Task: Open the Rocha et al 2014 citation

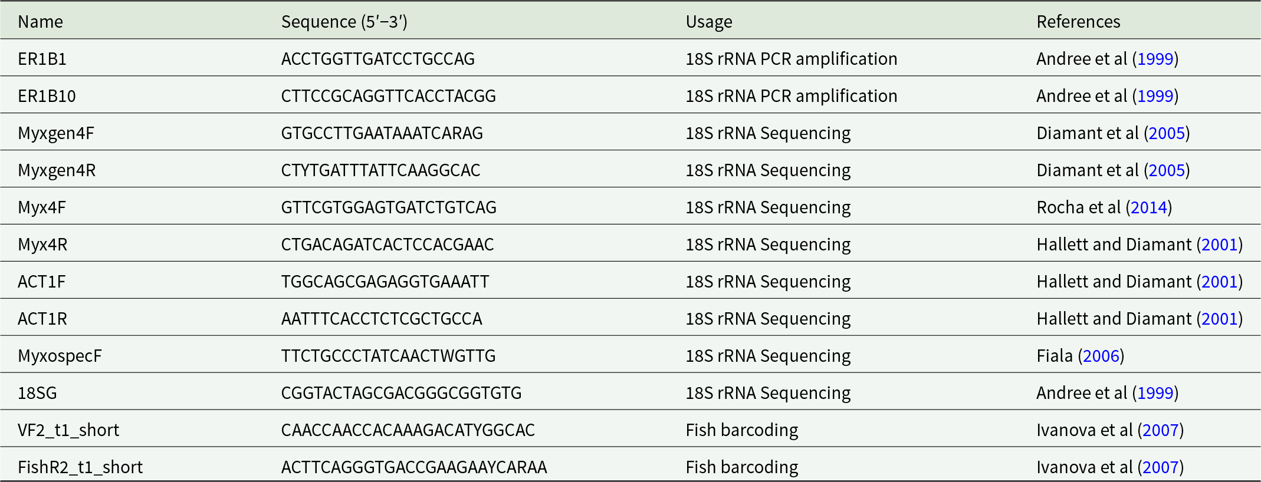Action: click(1149, 207)
